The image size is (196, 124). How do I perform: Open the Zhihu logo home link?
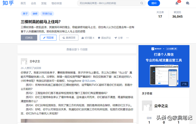click(8, 3)
